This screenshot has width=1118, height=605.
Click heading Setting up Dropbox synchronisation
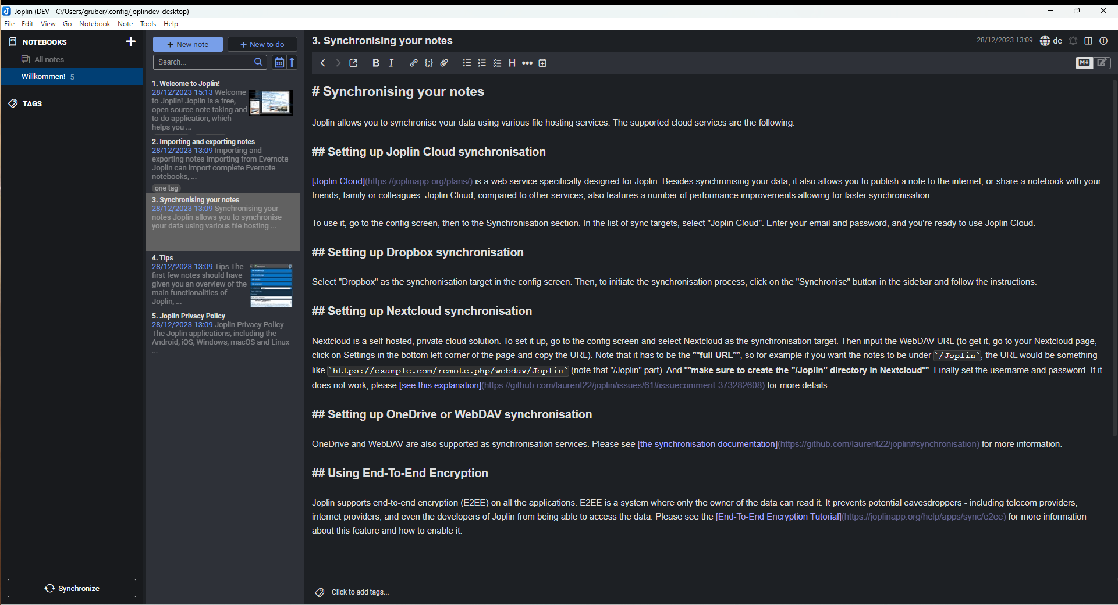(418, 252)
